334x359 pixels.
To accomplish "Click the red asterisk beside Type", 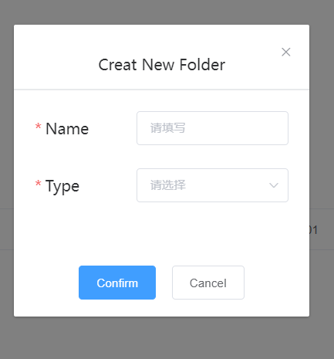I will (38, 184).
